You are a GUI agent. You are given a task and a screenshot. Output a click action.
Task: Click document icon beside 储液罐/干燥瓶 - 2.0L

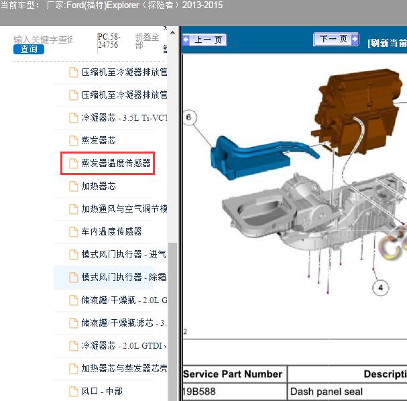point(74,300)
